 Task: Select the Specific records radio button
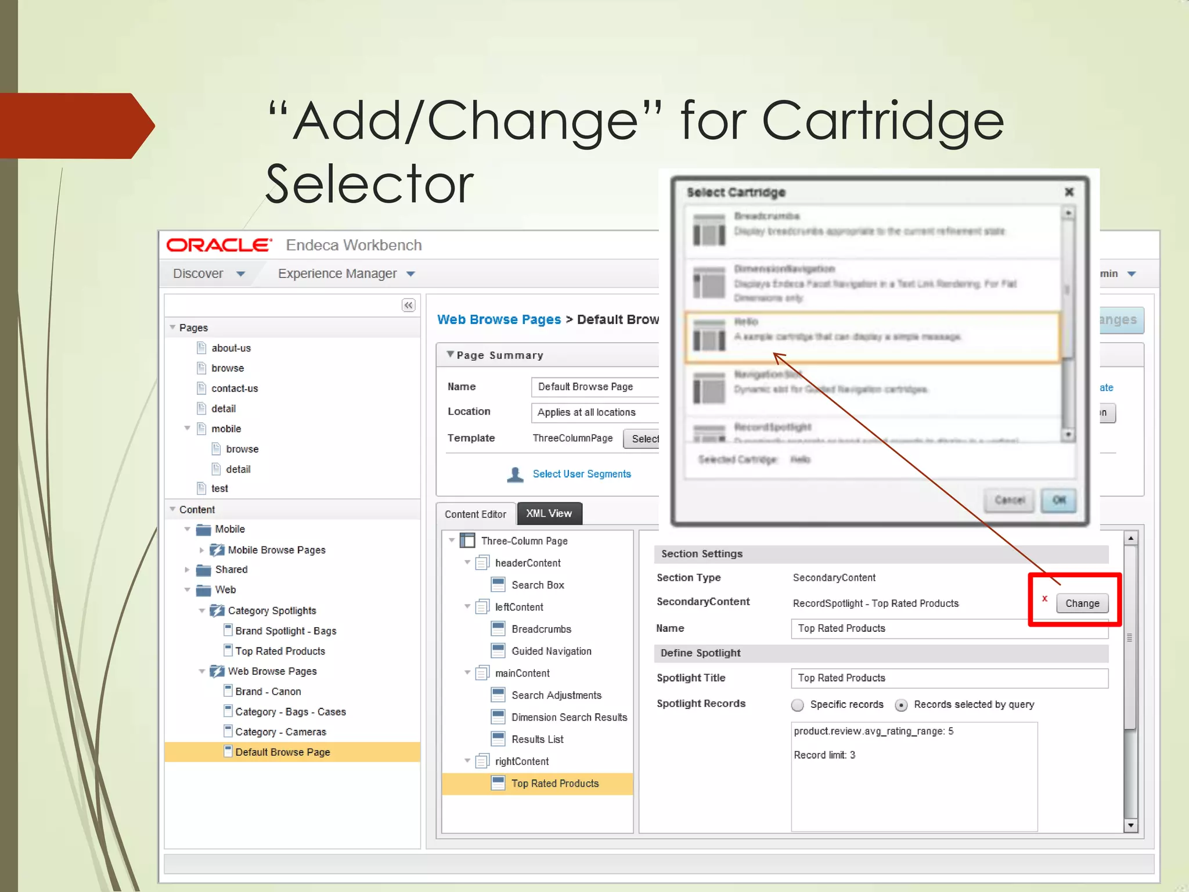(798, 705)
